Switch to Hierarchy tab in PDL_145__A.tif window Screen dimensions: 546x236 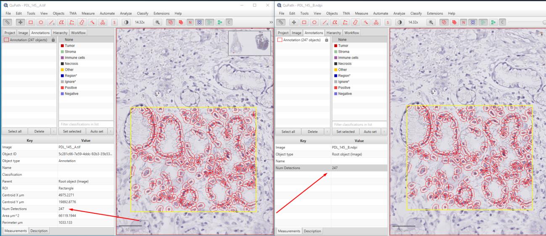pos(60,32)
